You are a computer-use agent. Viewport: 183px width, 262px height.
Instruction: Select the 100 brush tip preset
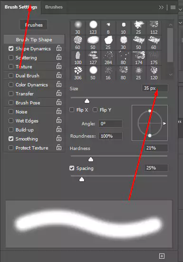pyautogui.click(x=77, y=58)
